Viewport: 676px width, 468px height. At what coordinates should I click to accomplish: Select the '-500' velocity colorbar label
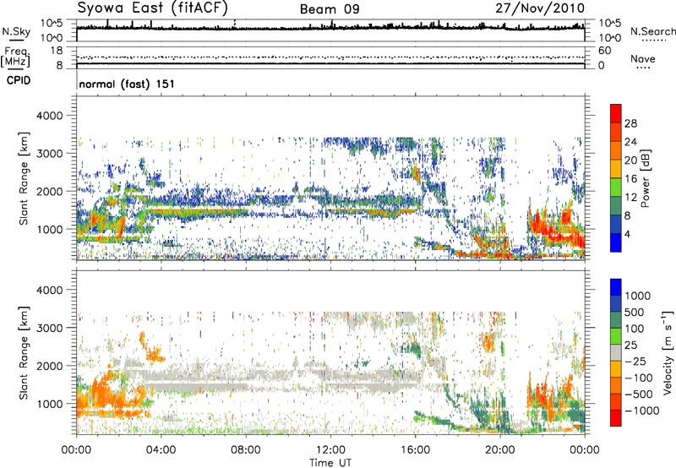(639, 395)
